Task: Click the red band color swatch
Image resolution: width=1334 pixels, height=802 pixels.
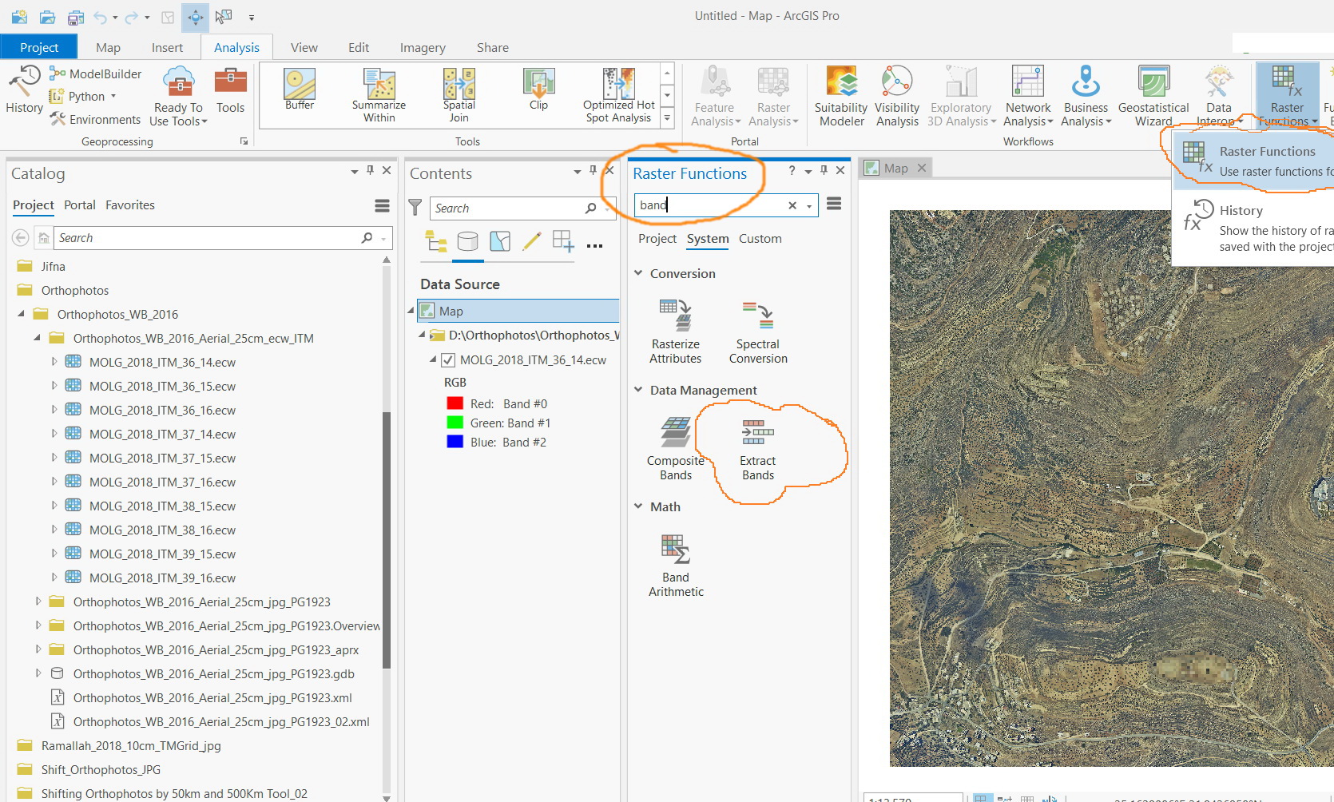Action: coord(455,404)
